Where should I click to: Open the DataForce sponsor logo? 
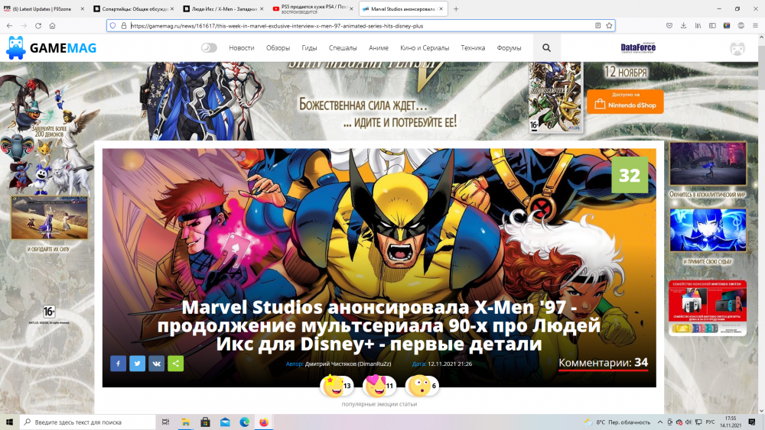click(x=638, y=47)
